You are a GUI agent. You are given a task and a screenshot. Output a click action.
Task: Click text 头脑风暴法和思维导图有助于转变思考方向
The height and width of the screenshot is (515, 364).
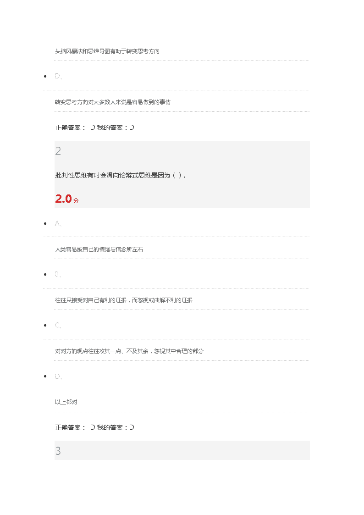[107, 51]
